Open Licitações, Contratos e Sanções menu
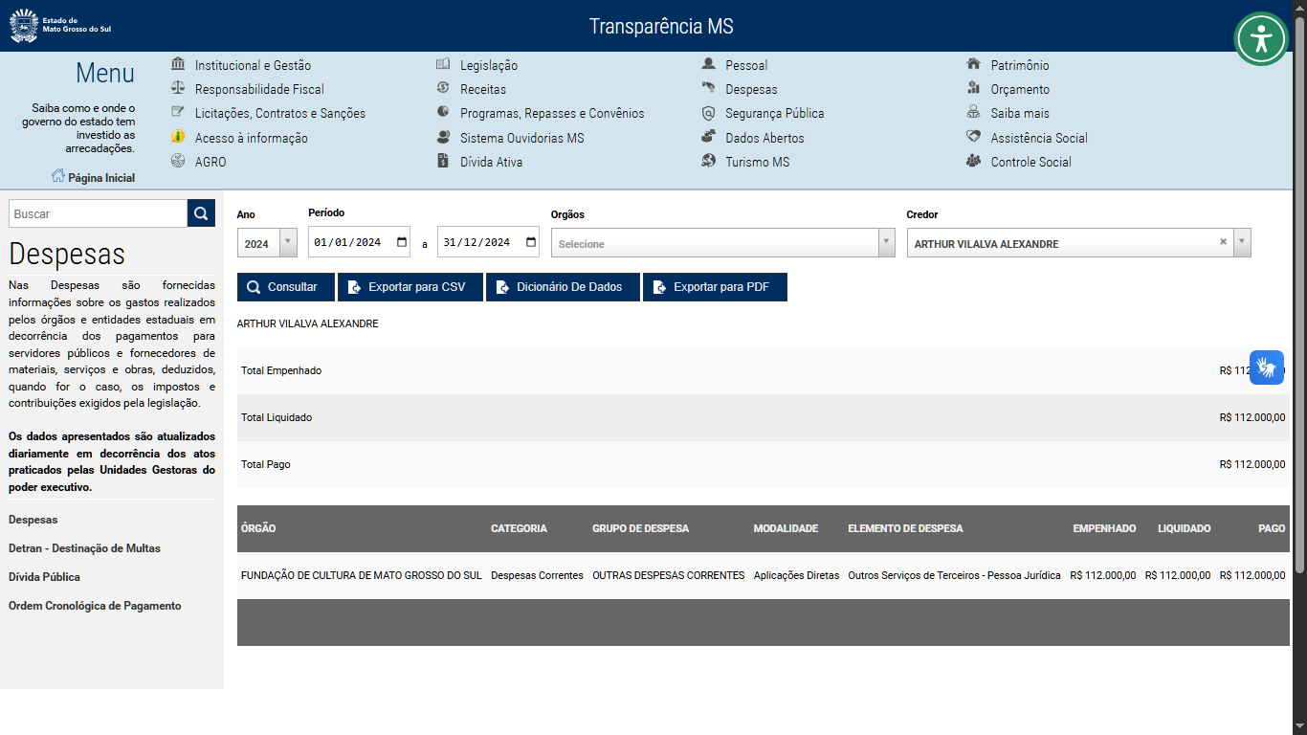Screen dimensions: 1307x735 tap(280, 113)
